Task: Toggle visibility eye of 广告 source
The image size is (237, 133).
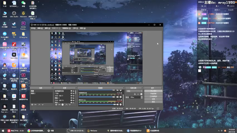Action: (x=71, y=93)
